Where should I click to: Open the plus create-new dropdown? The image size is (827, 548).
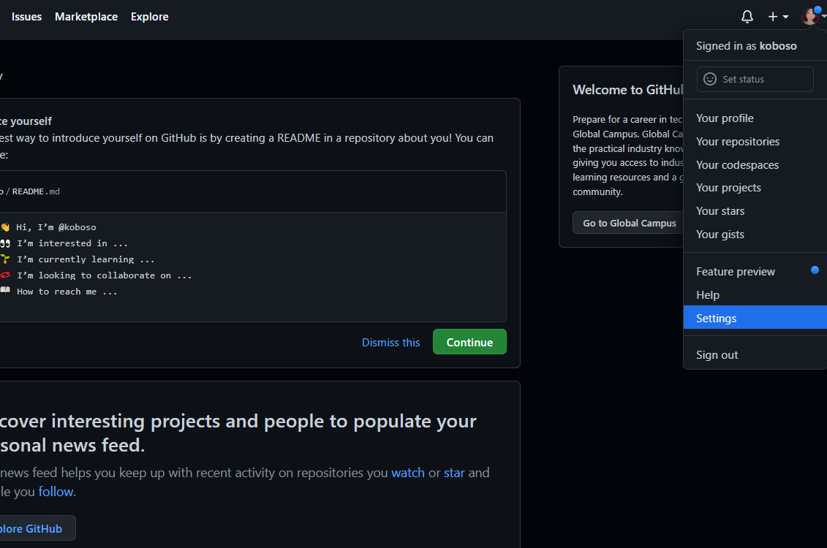click(778, 17)
